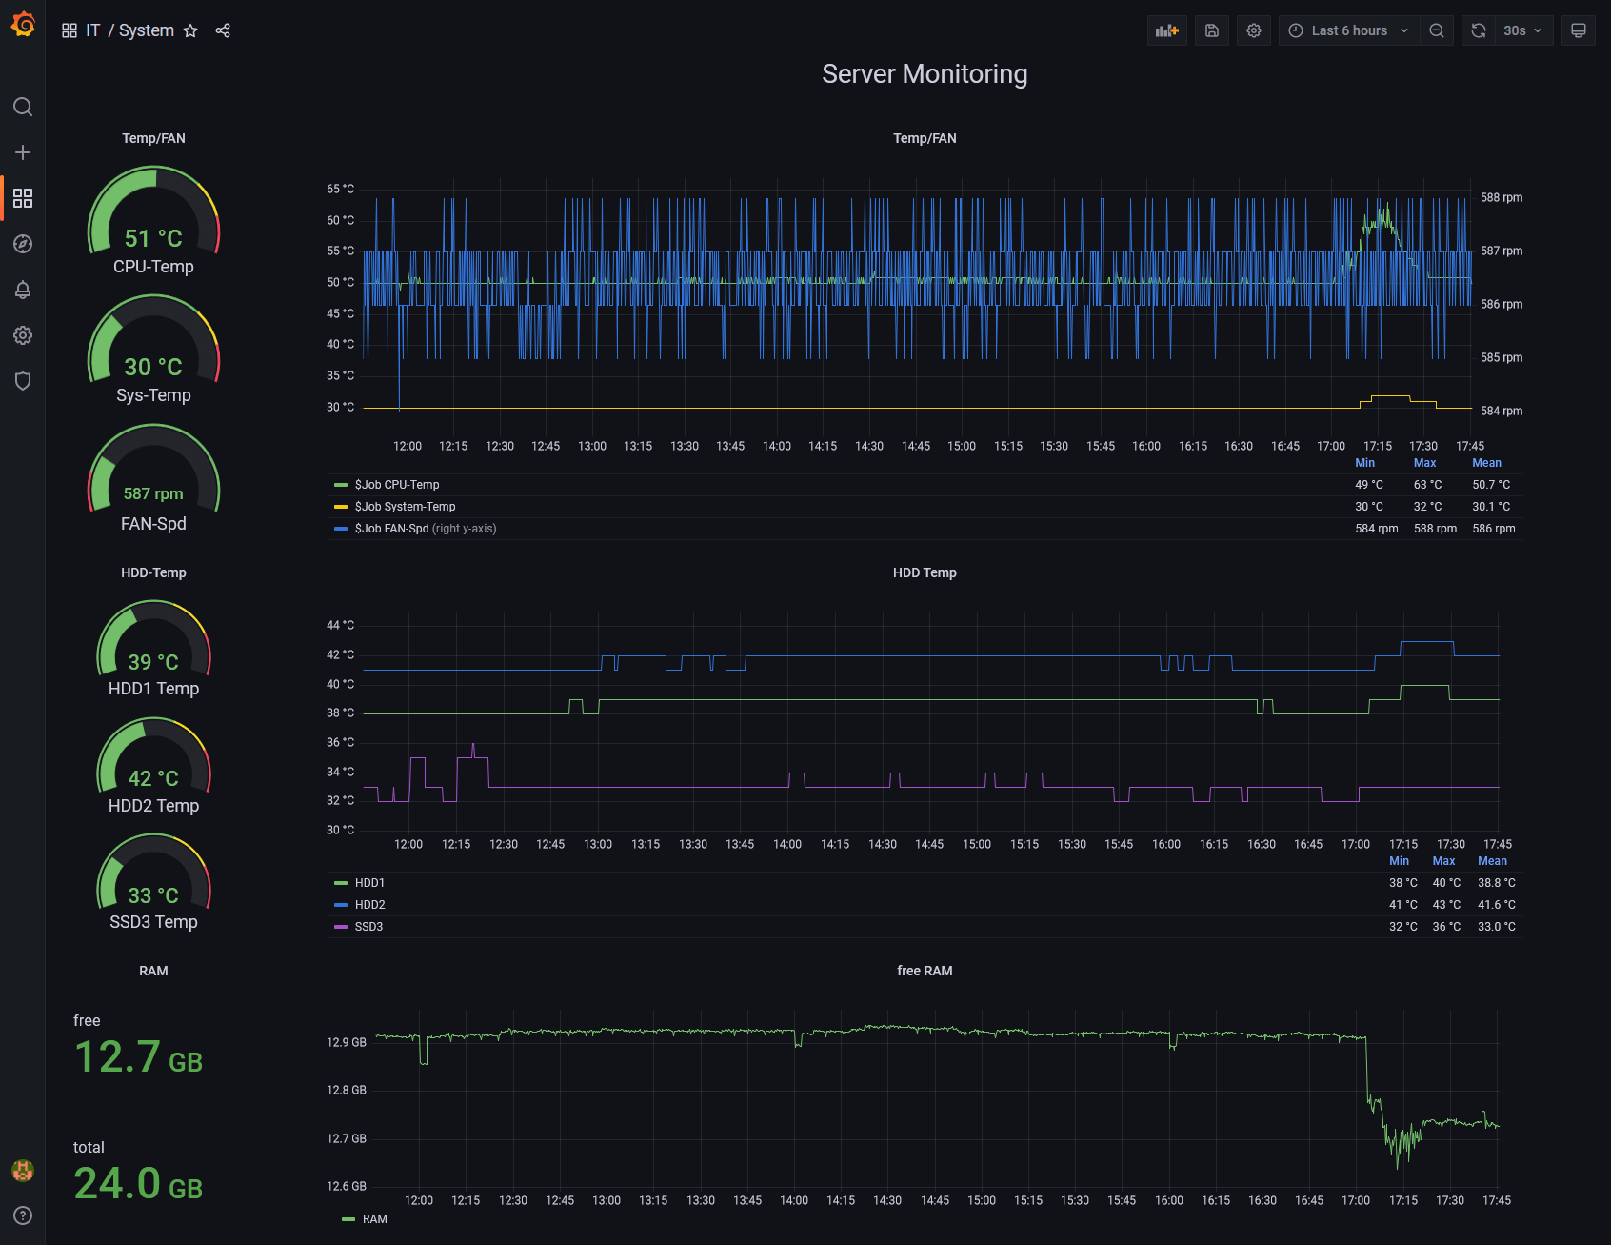Sort Temp/FAN legend by Mean column

click(1486, 463)
